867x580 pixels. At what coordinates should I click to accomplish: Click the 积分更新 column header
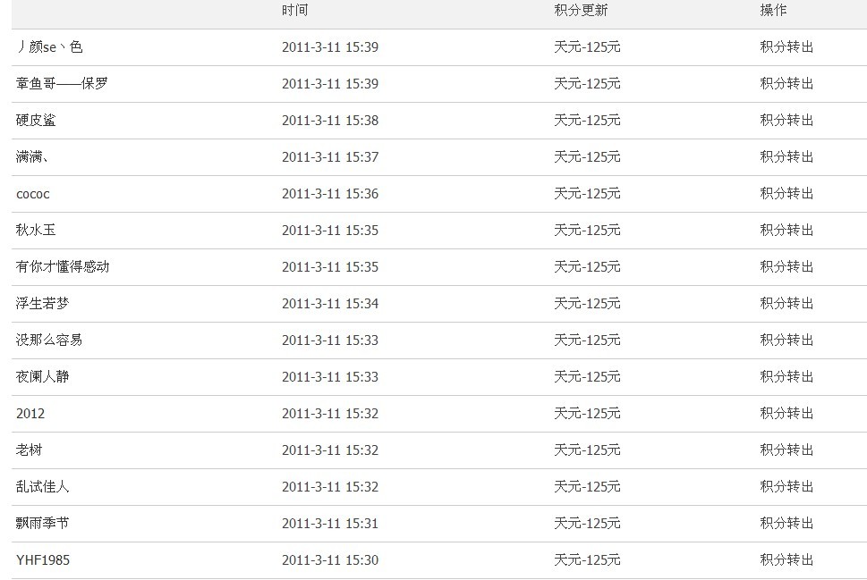pyautogui.click(x=581, y=11)
